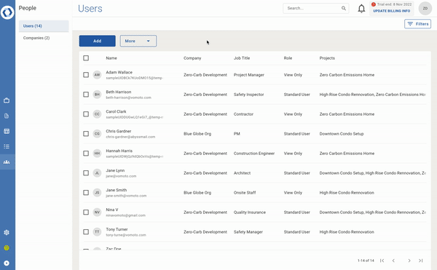Screen dimensions: 437x270
Task: Tick the select-all checkbox in header
Action: pyautogui.click(x=86, y=58)
